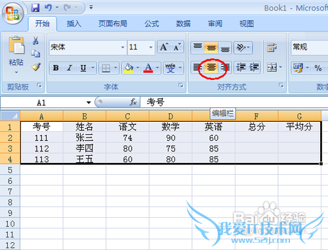Align cell text to the right
Screen dimensions: 328x250
tap(225, 67)
